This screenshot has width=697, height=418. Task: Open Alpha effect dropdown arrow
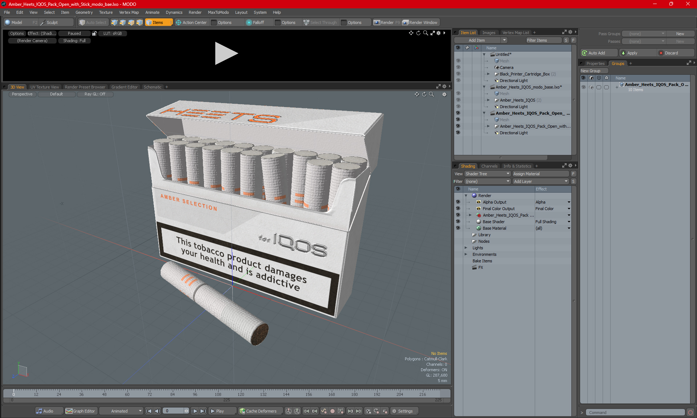coord(569,202)
